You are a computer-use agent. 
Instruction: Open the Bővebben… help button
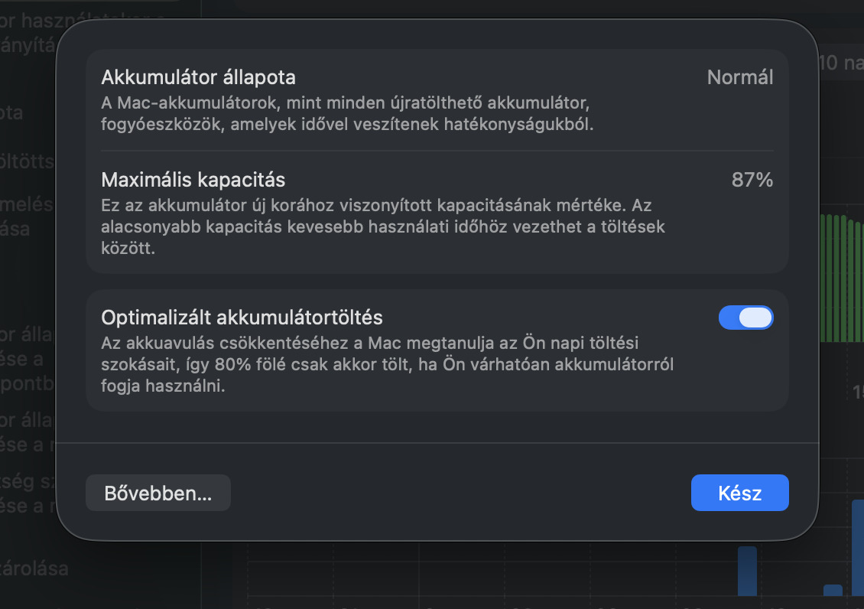(158, 493)
